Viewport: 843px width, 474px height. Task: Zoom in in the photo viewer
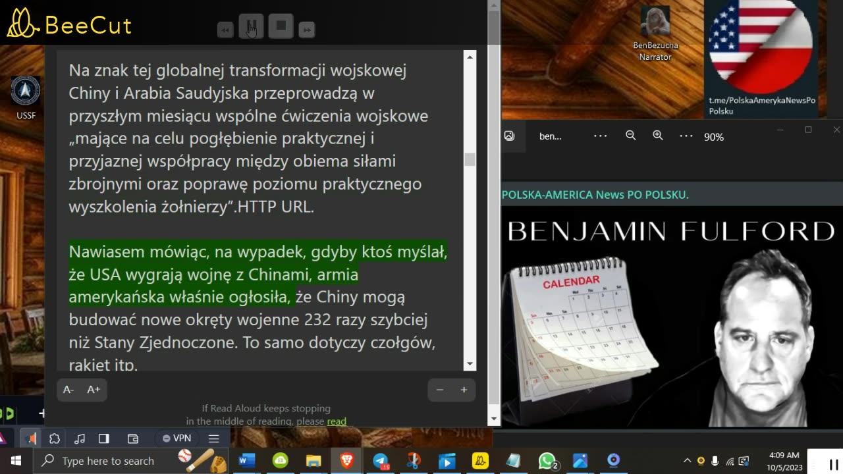[657, 136]
